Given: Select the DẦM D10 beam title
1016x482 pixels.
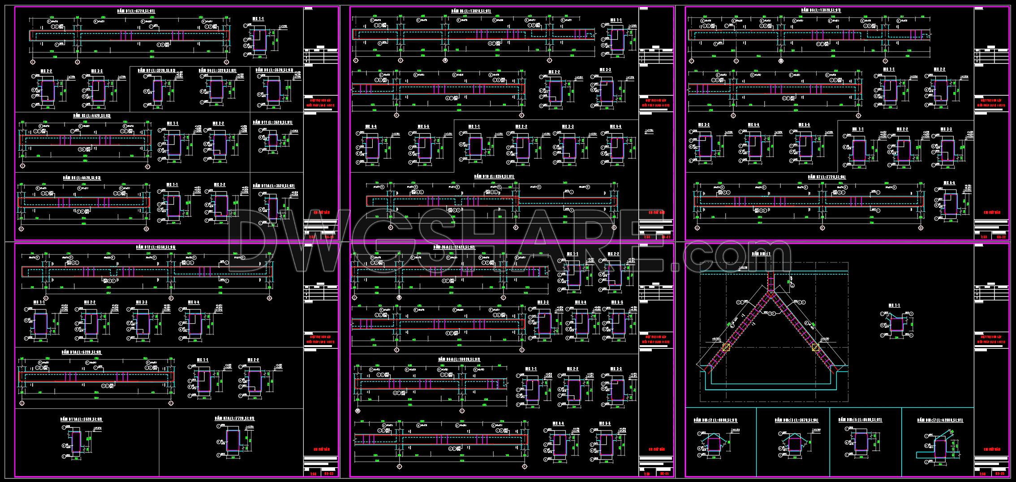Looking at the screenshot, I should [x=494, y=177].
